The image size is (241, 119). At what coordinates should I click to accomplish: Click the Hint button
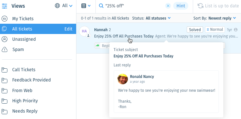tap(181, 6)
